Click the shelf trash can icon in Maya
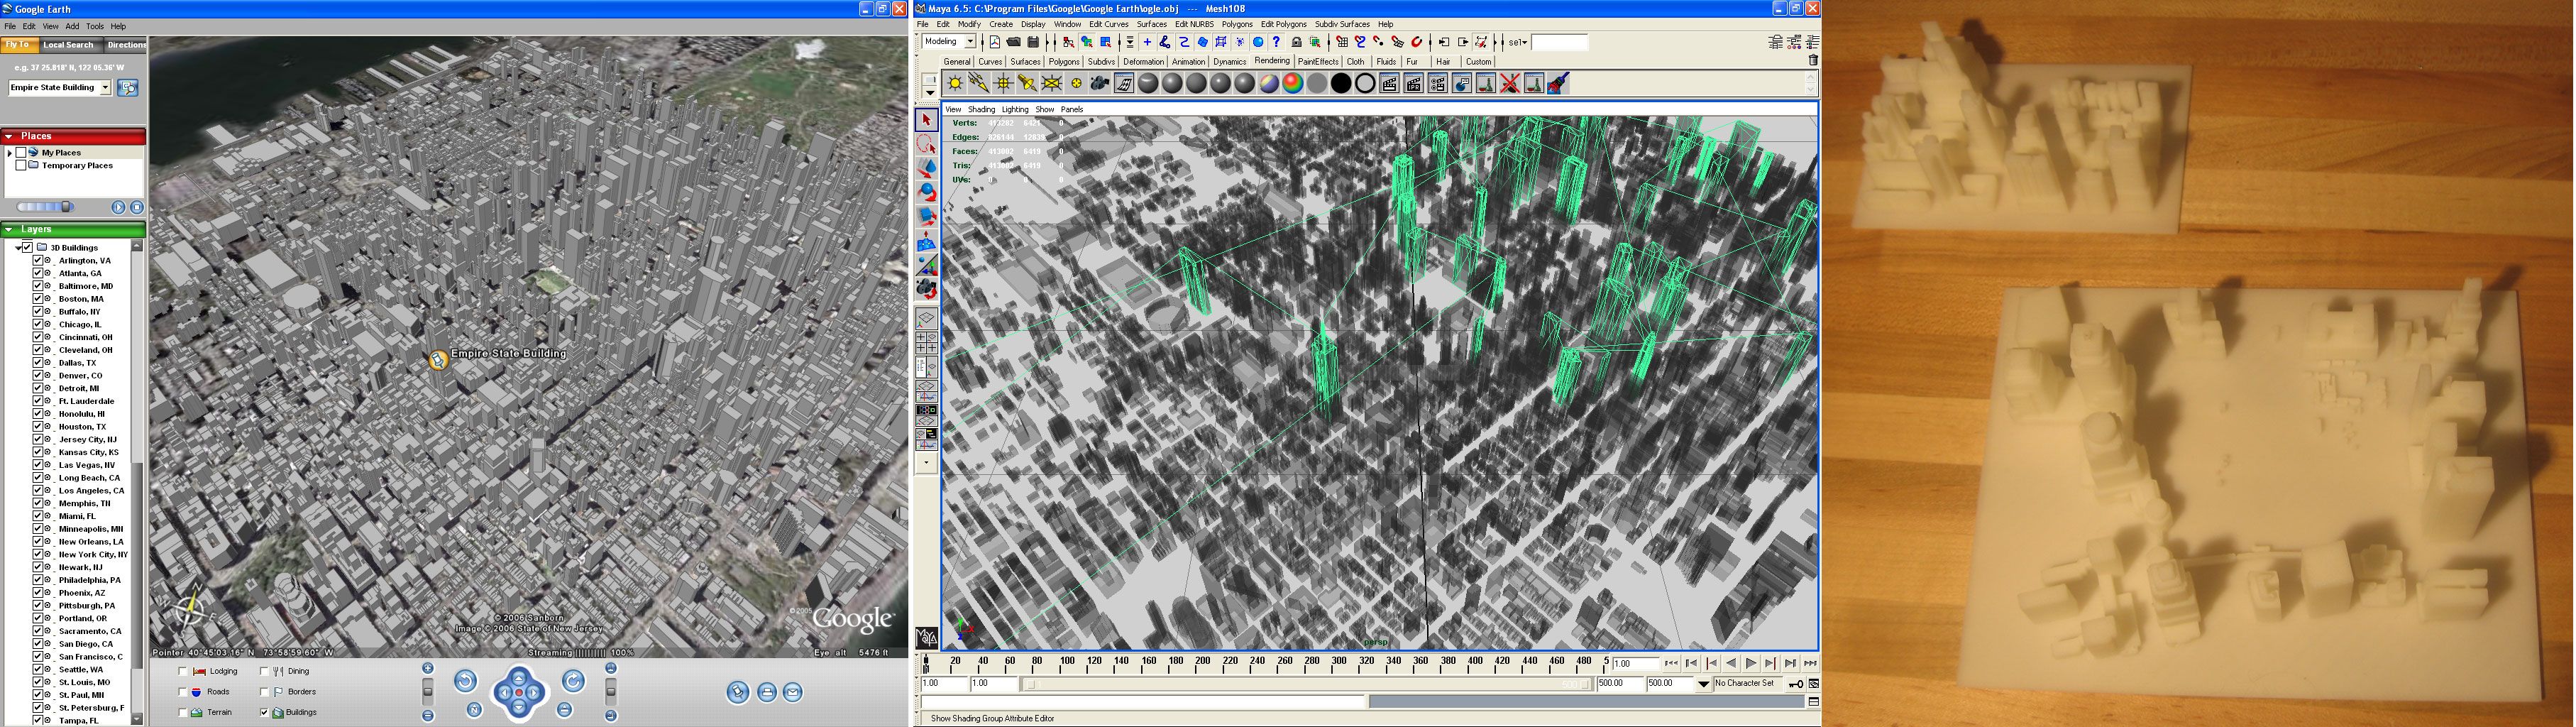 tap(1813, 61)
